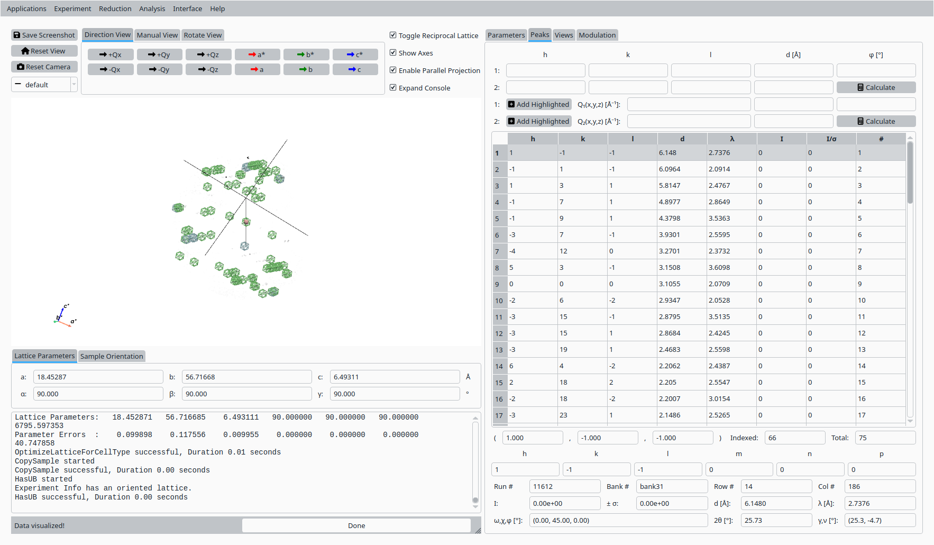The width and height of the screenshot is (934, 545).
Task: Orient view along red a* arrow
Action: coord(257,54)
